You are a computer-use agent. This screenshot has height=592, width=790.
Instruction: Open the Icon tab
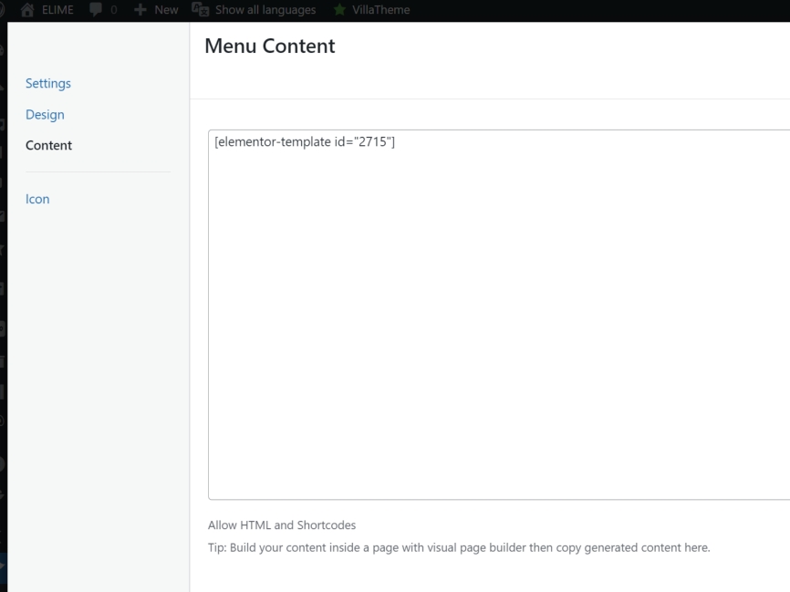pos(37,199)
